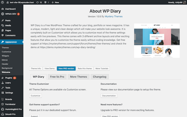Image resolution: width=187 pixels, height=117 pixels.
Task: Click the Hummingbird Pro icon
Action: [2, 109]
